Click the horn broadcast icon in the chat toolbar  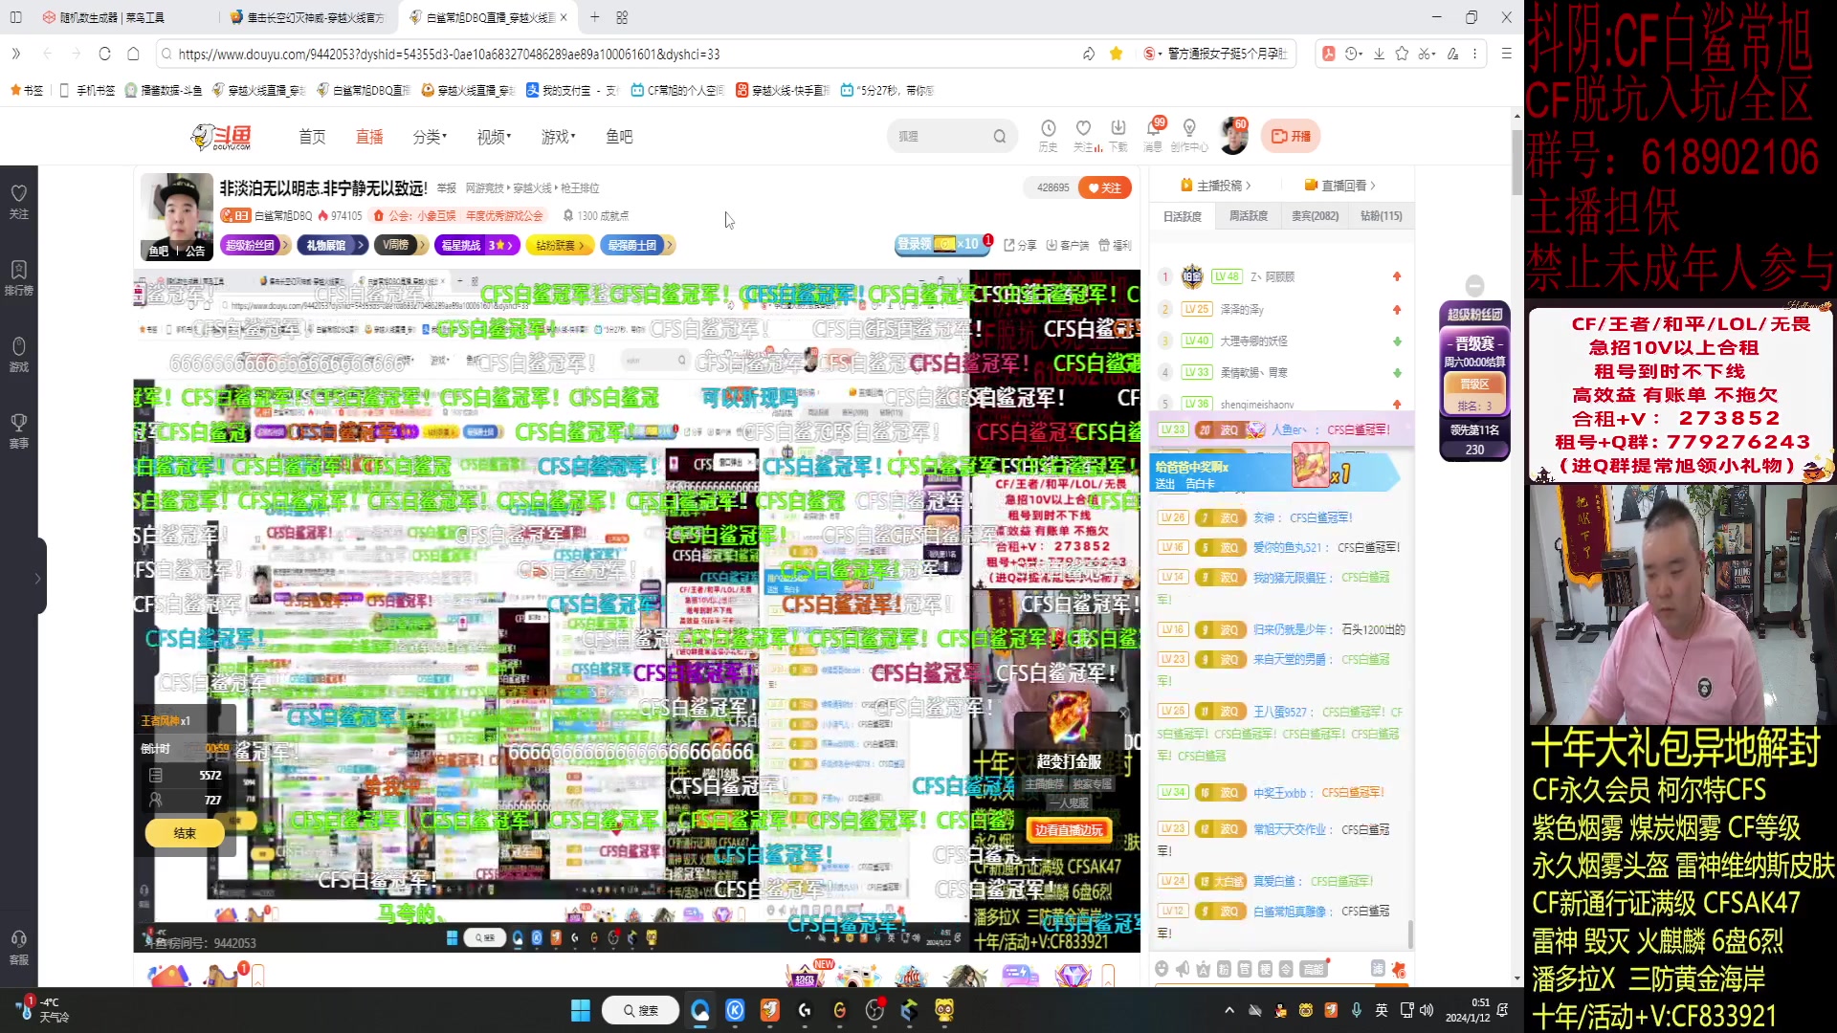coord(1182,969)
